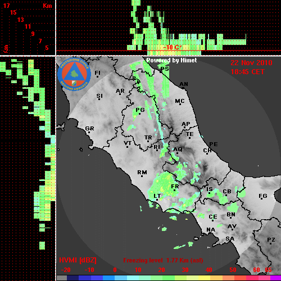Click the 'HVMI [dBZ]' label
This screenshot has height=281, width=281.
point(78,260)
